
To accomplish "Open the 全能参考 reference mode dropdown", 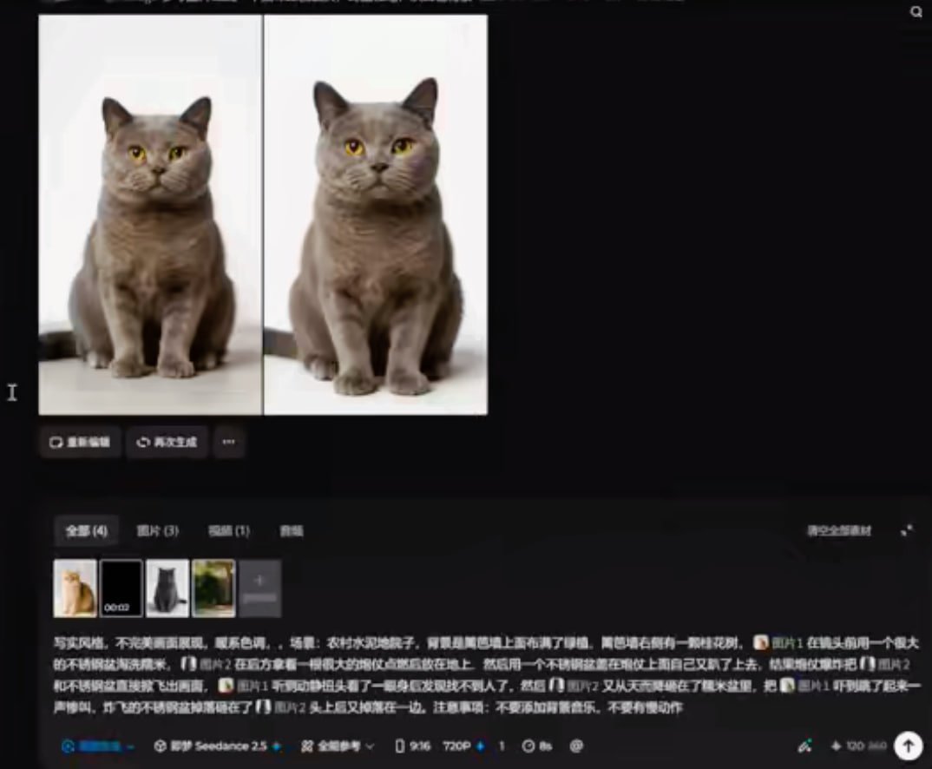I will 338,746.
